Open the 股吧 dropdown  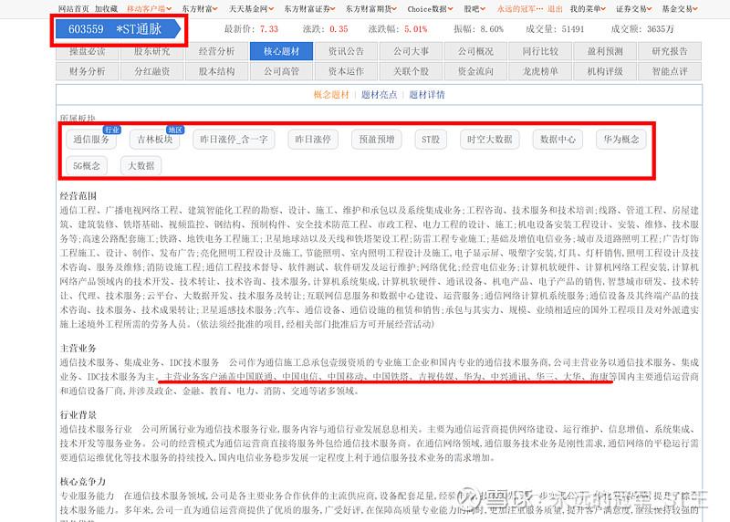[474, 9]
